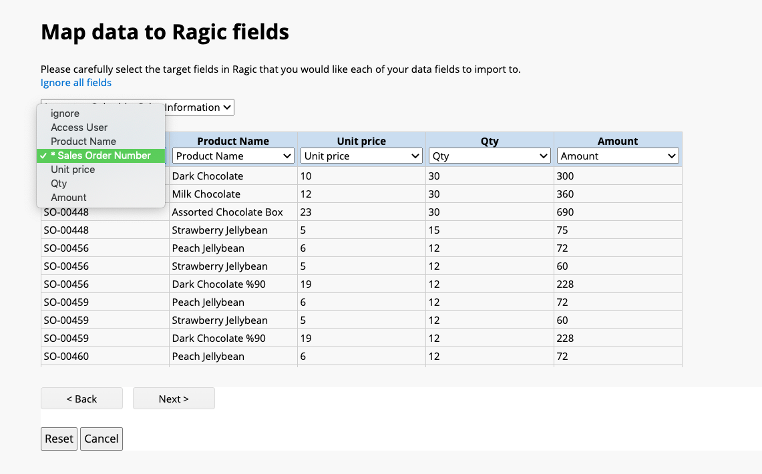762x474 pixels.
Task: Click the 'Map data to Ragic fields' heading
Action: (x=165, y=32)
